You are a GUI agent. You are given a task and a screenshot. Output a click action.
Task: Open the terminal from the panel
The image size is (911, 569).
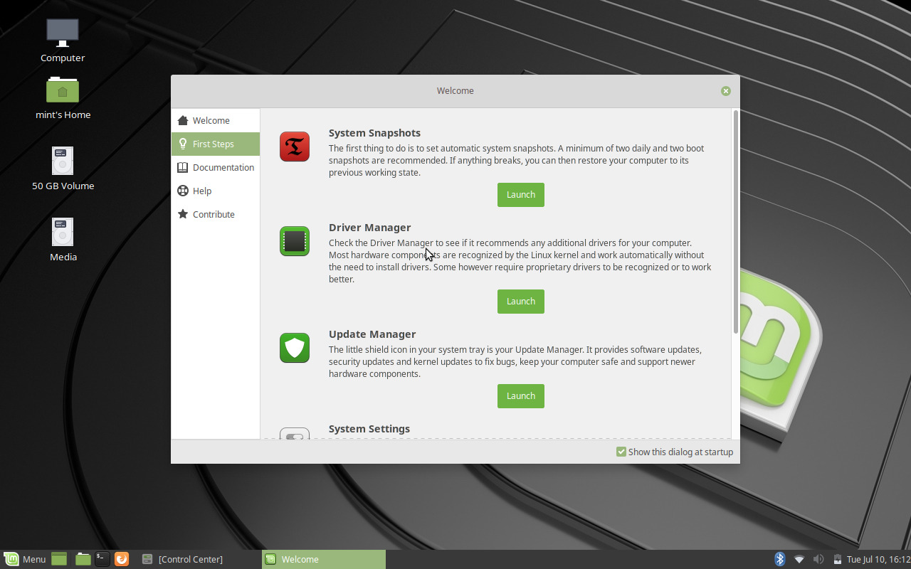click(102, 559)
